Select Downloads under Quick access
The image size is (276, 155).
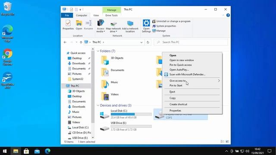pos(78,63)
